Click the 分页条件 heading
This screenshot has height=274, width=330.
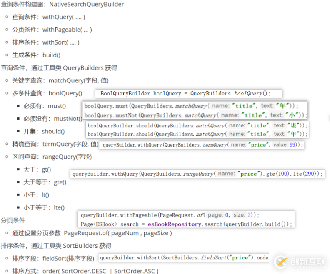(x=13, y=220)
